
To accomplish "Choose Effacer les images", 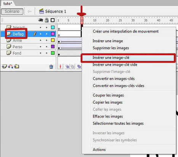I will click(129, 117).
